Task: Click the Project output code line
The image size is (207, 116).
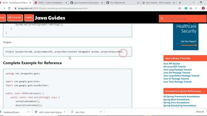Action: click(x=64, y=52)
